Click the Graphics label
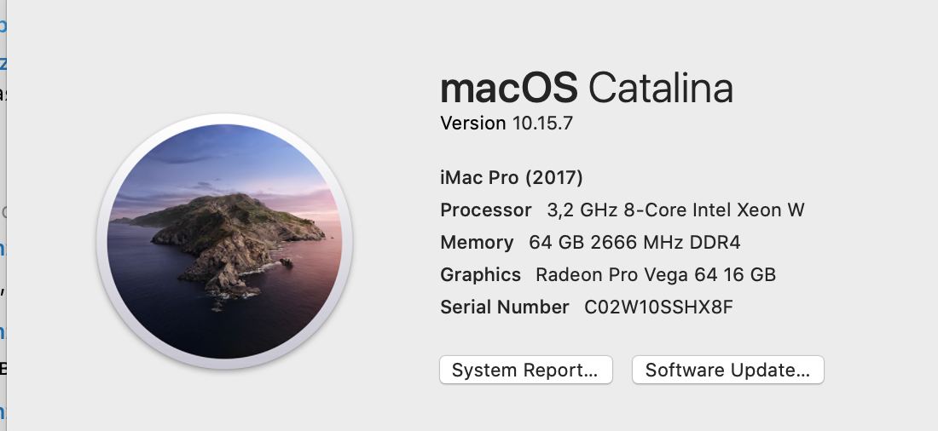 click(x=480, y=275)
